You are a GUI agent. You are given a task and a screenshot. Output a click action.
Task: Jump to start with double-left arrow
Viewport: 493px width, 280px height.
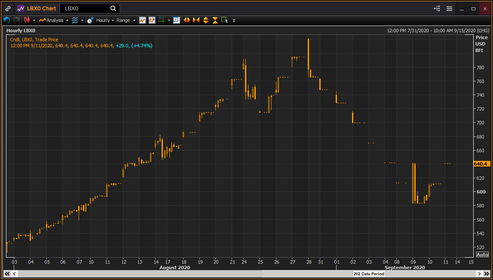7,274
